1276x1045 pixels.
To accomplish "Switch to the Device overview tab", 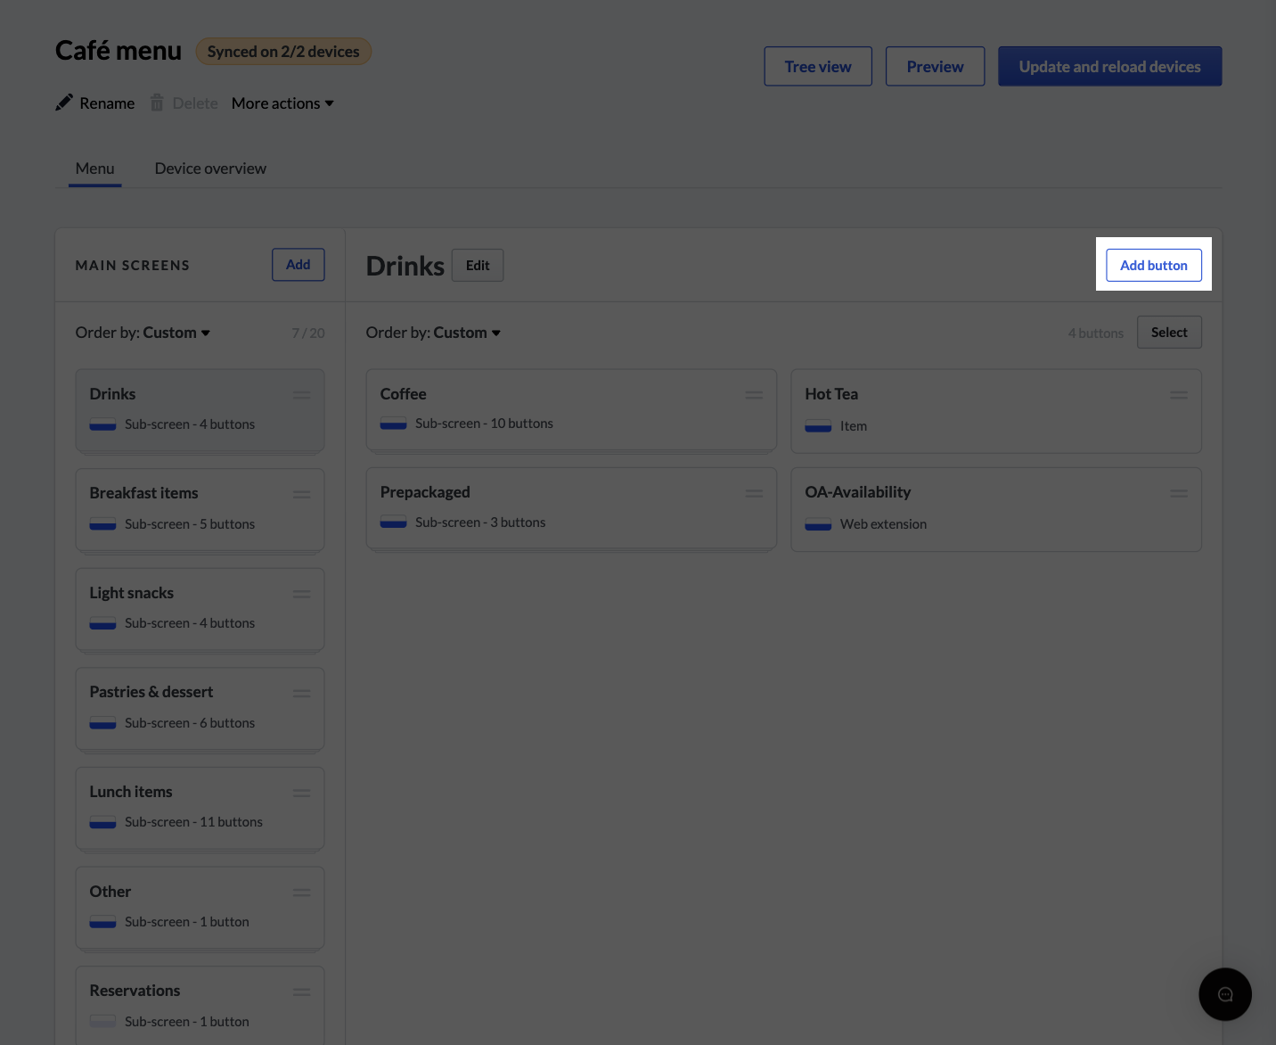I will click(210, 169).
